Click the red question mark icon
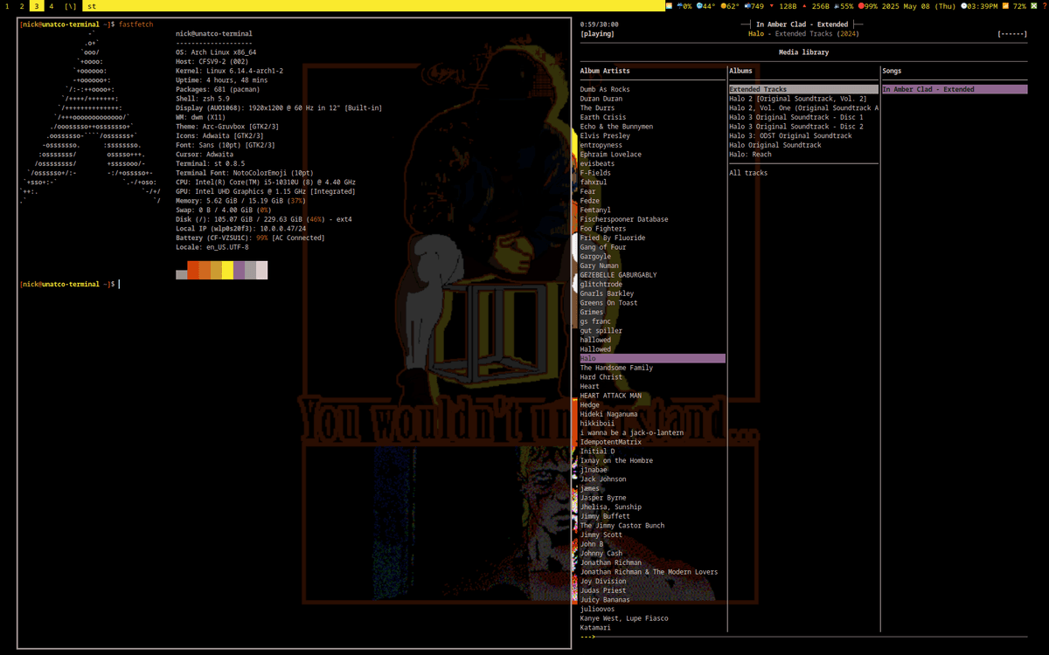1049x655 pixels. coord(1044,6)
